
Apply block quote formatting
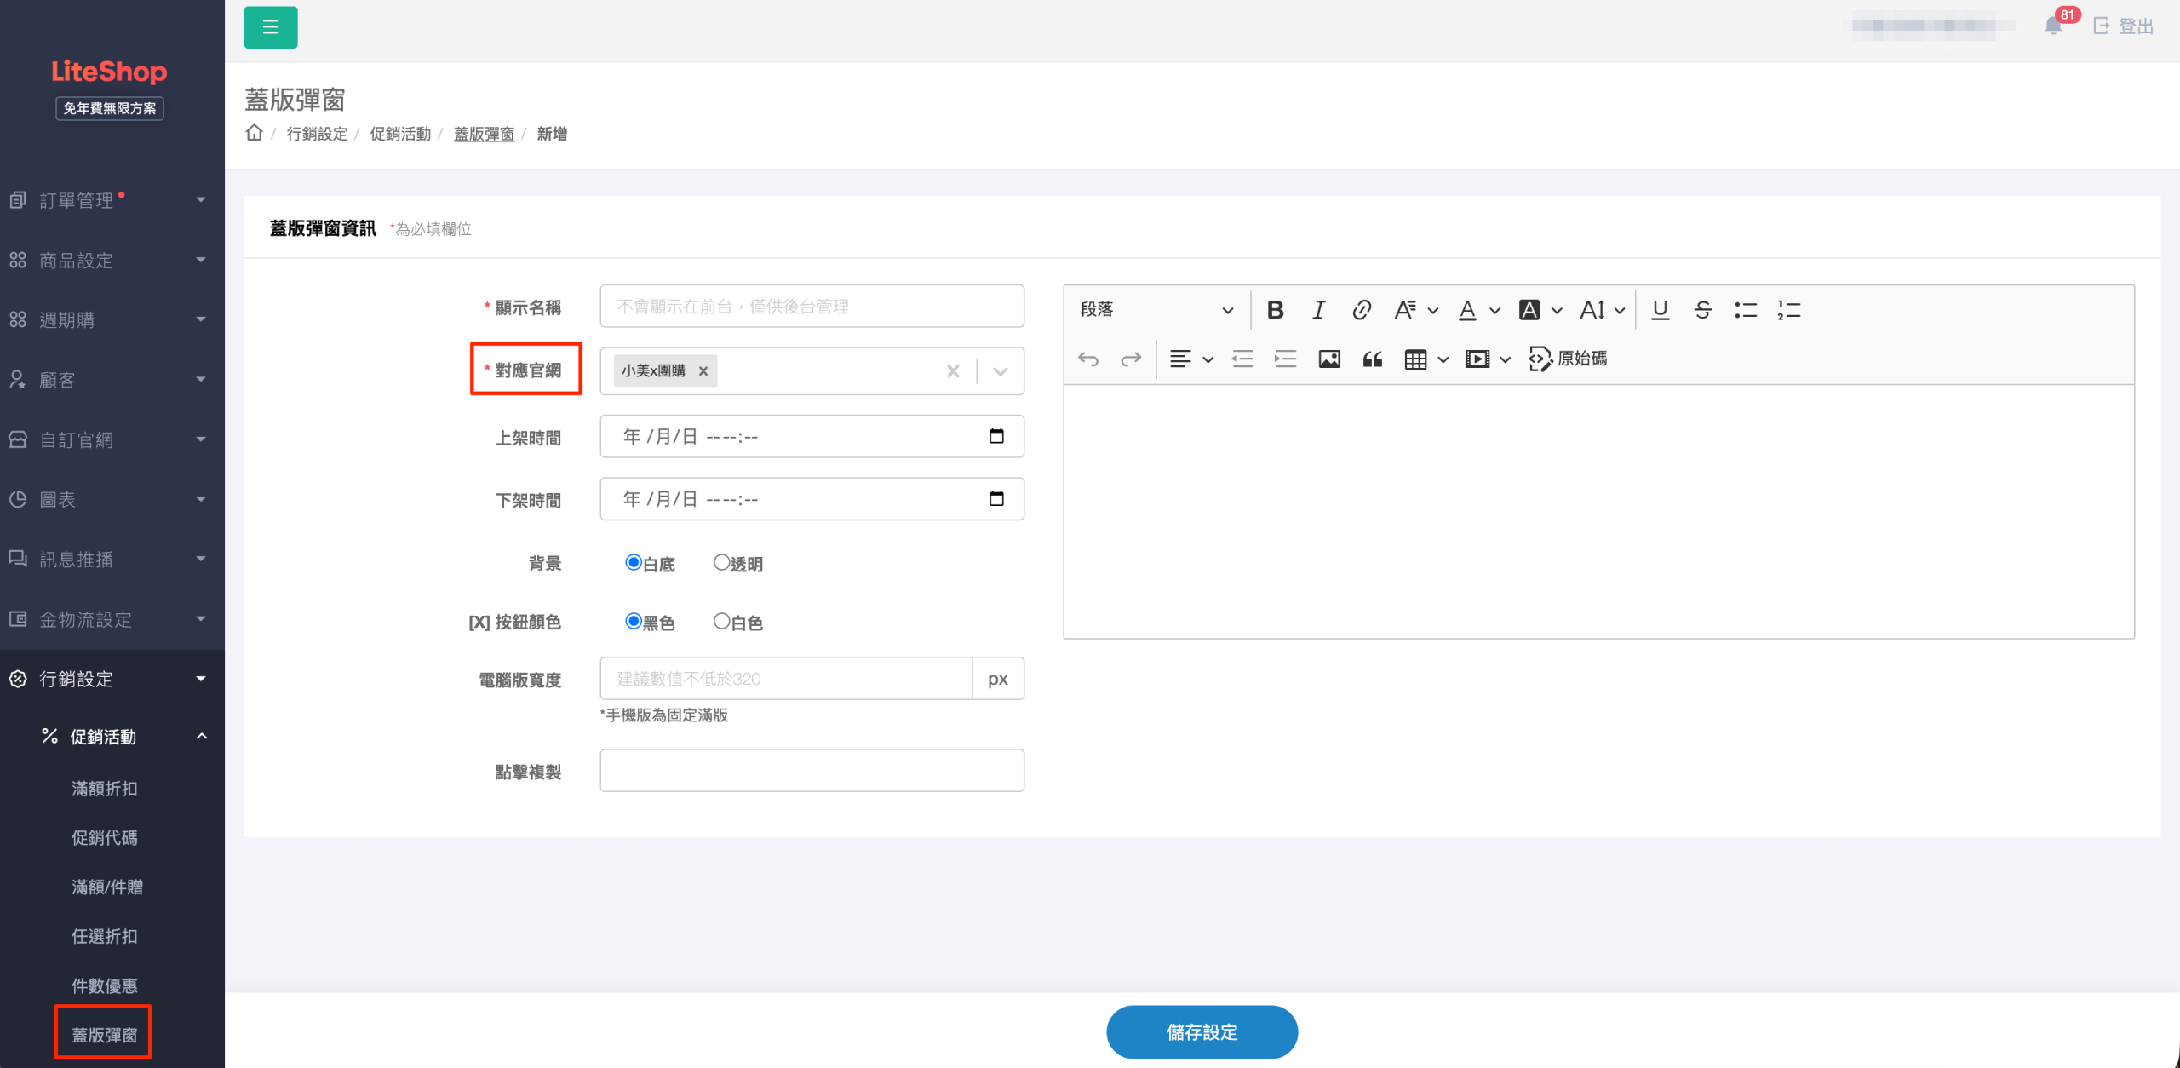(1372, 359)
